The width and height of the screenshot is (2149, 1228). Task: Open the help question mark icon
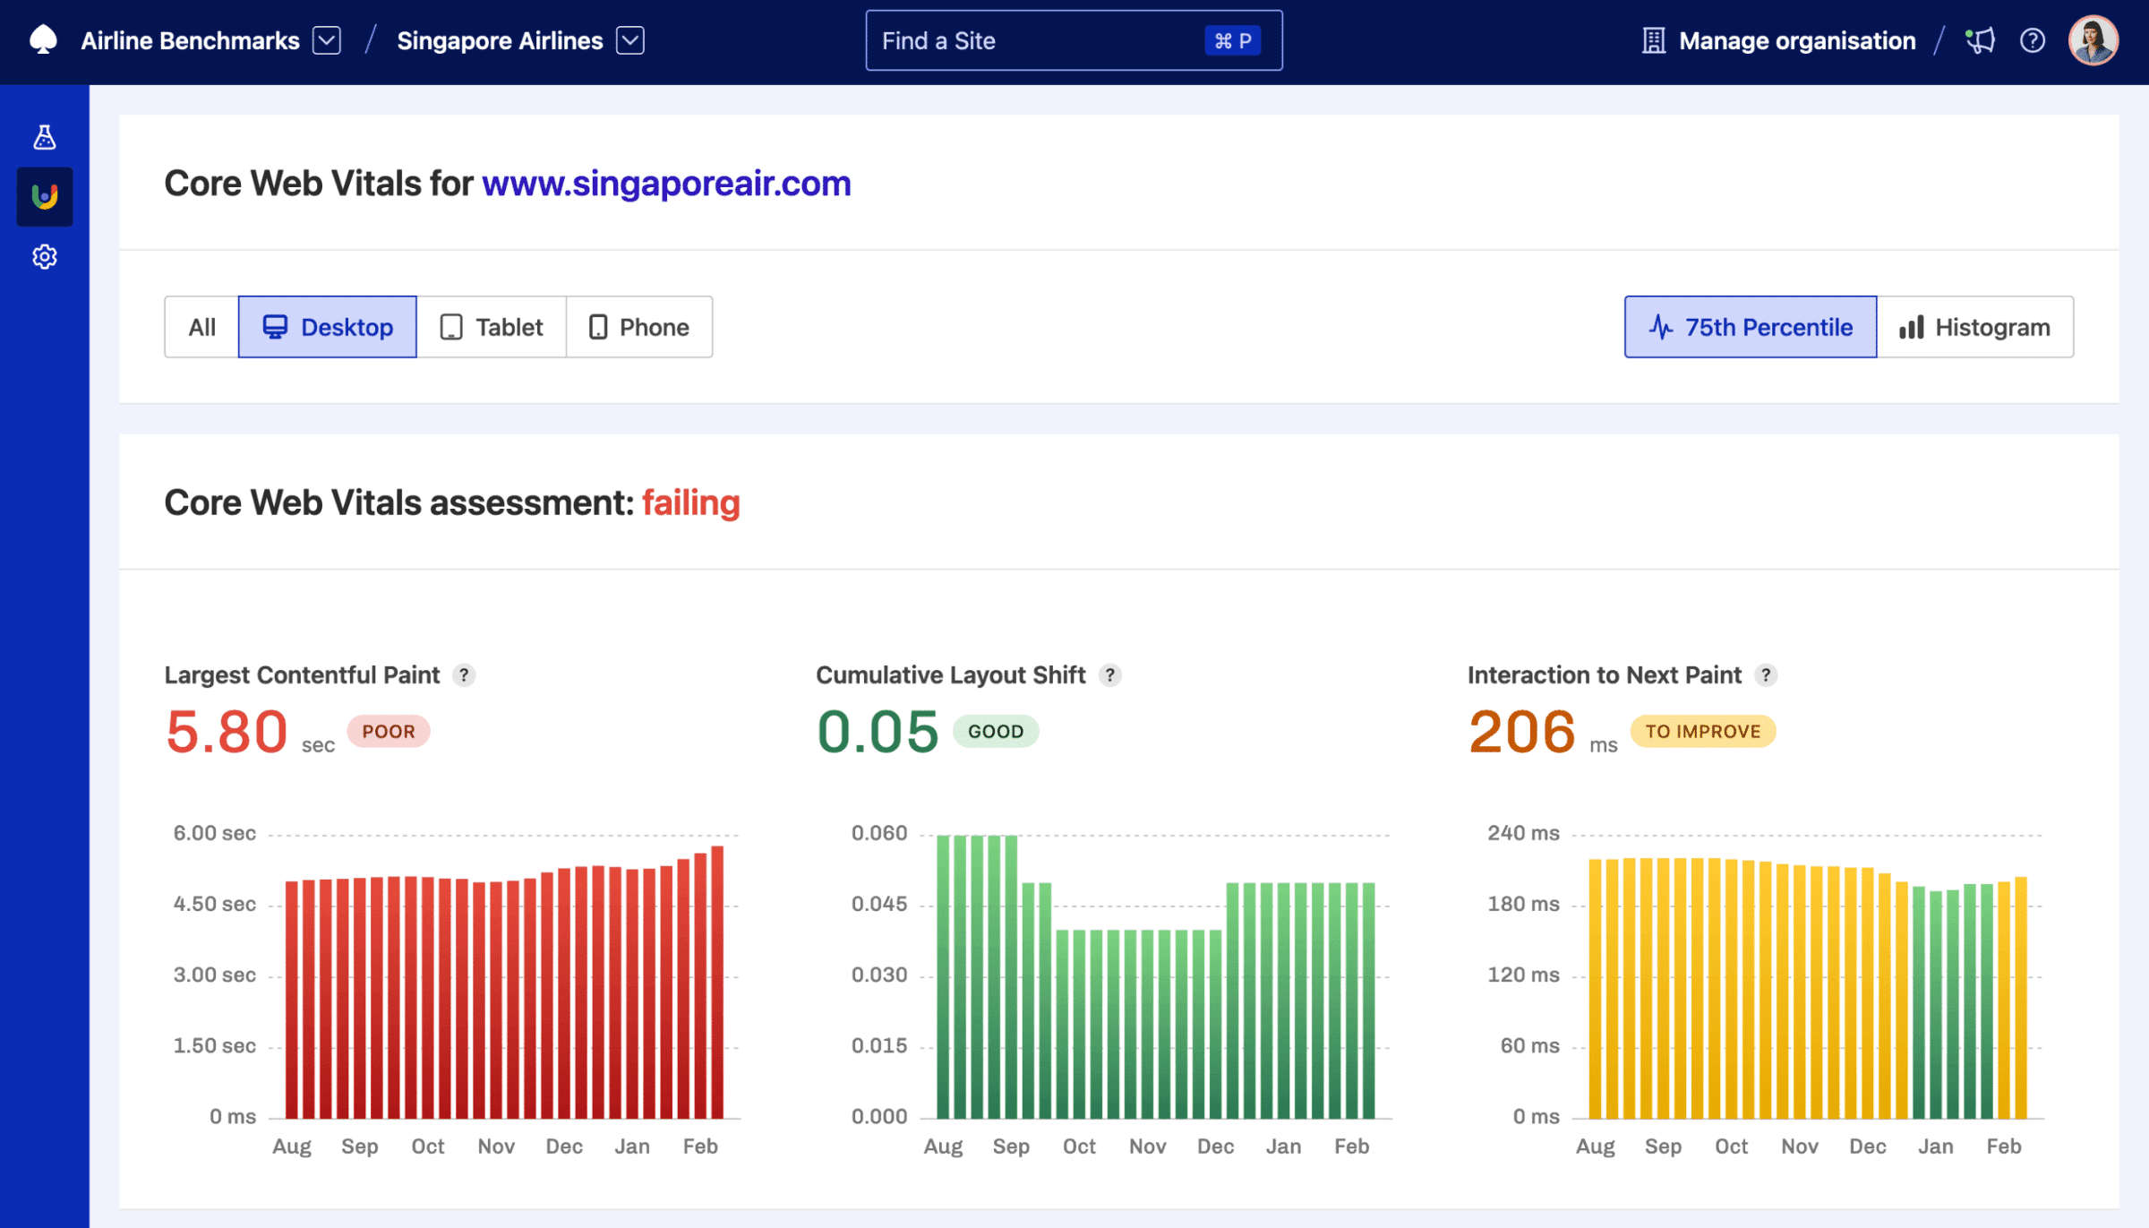pos(2033,40)
